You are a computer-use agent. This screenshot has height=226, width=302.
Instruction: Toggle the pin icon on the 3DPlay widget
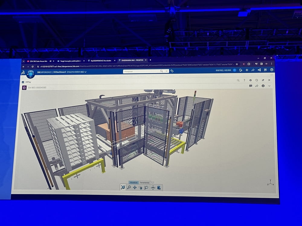pyautogui.click(x=263, y=80)
